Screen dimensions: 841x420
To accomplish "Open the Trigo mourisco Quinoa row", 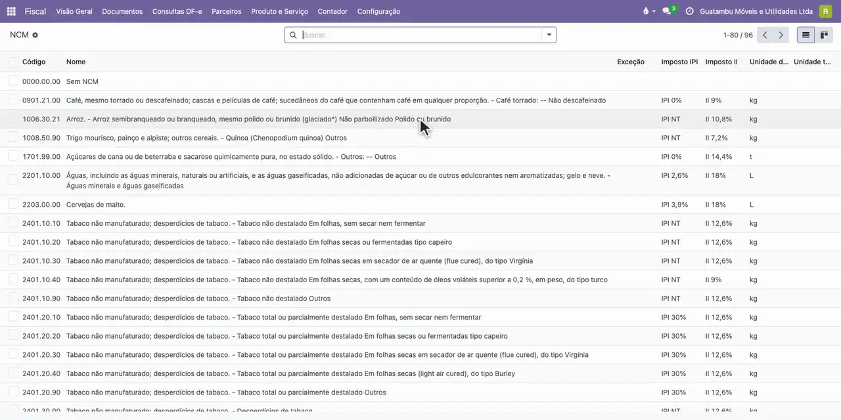I will [420, 138].
